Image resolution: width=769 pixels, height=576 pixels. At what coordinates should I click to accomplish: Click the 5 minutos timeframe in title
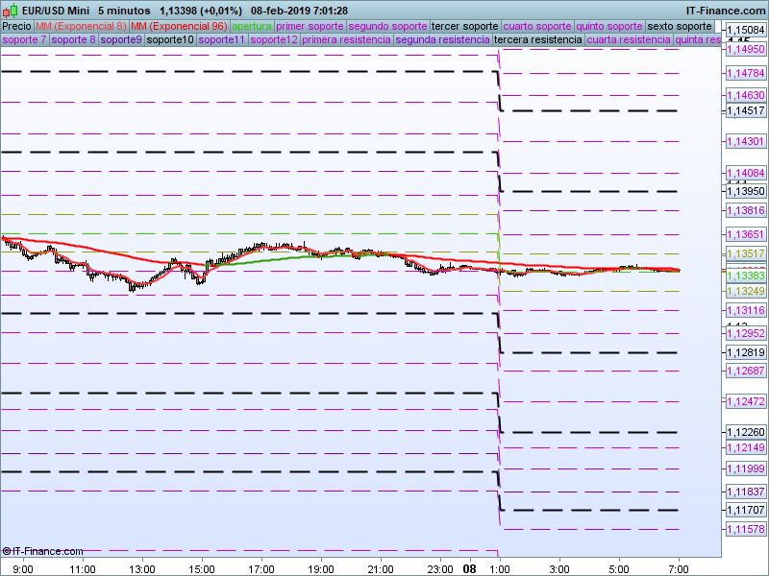coord(124,10)
